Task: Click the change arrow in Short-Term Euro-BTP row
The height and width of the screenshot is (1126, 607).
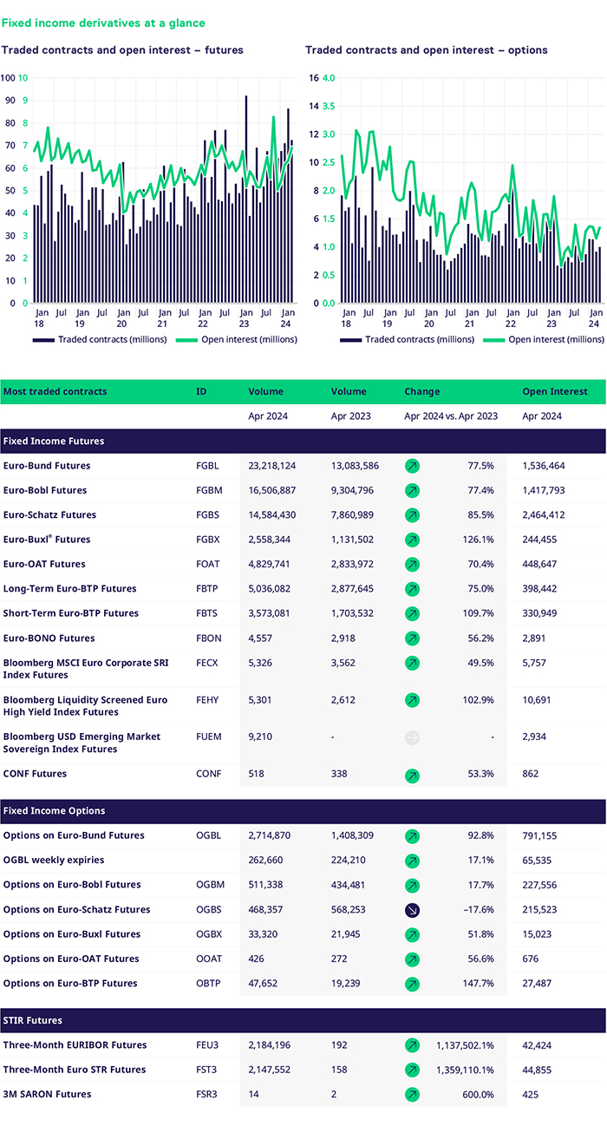Action: (413, 613)
